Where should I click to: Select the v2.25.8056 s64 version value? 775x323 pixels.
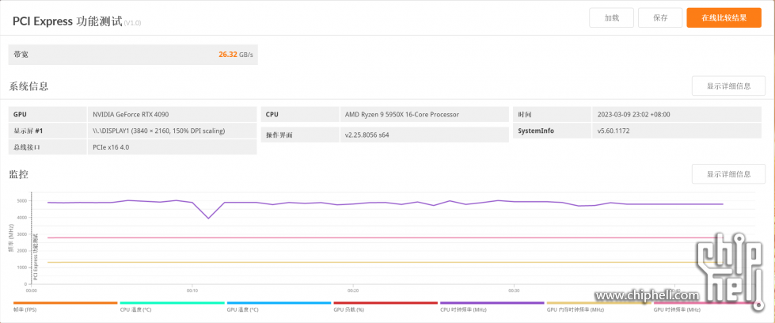(x=367, y=135)
